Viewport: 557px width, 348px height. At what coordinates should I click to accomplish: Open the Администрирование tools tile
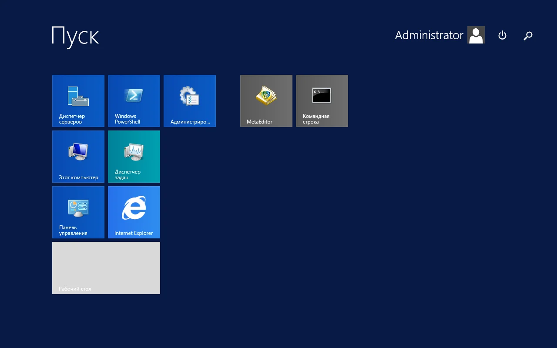coord(190,101)
